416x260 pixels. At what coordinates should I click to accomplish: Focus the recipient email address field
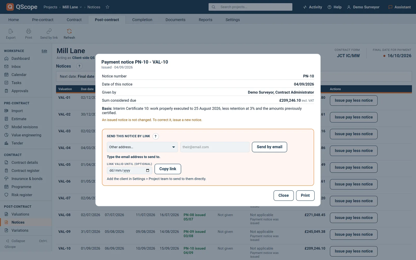215,147
